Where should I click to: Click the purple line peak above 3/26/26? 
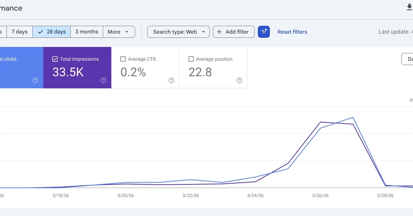point(321,122)
